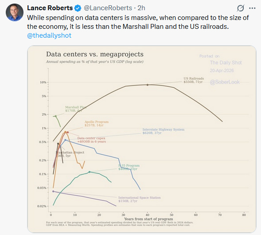The width and height of the screenshot is (261, 235).
Task: Open the @LanceRoberts handle link
Action: coord(108,8)
